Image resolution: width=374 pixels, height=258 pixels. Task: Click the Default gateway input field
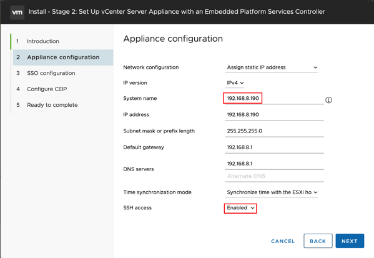(x=274, y=147)
